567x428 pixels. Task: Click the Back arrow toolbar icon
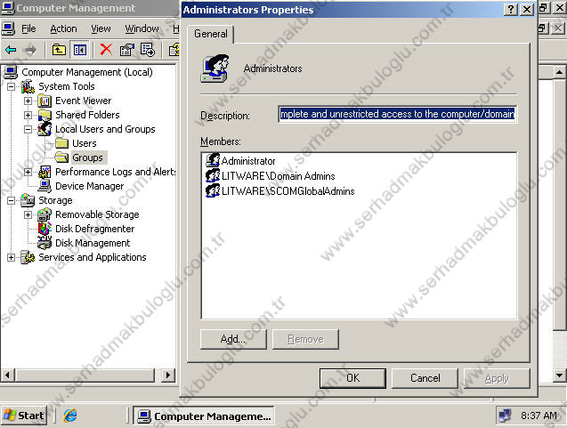pyautogui.click(x=11, y=50)
